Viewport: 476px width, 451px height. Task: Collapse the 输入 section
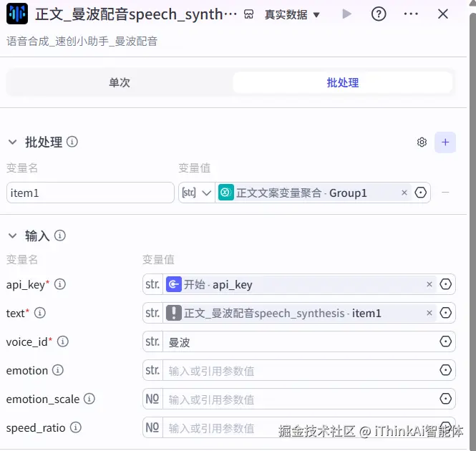12,236
